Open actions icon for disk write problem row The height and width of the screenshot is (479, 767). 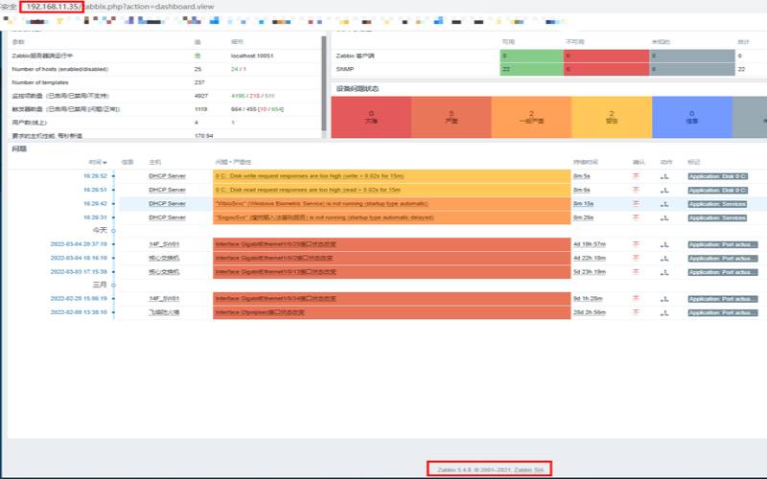[663, 176]
